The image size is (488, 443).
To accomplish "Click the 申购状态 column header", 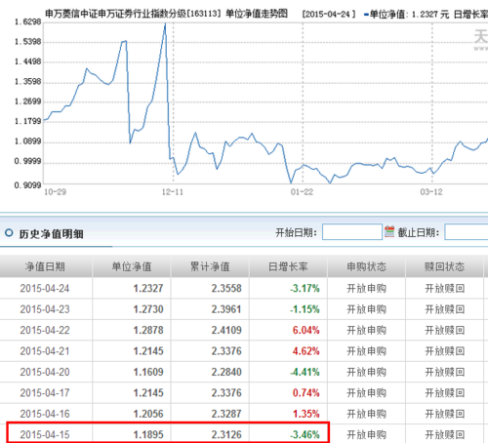I will coord(366,266).
